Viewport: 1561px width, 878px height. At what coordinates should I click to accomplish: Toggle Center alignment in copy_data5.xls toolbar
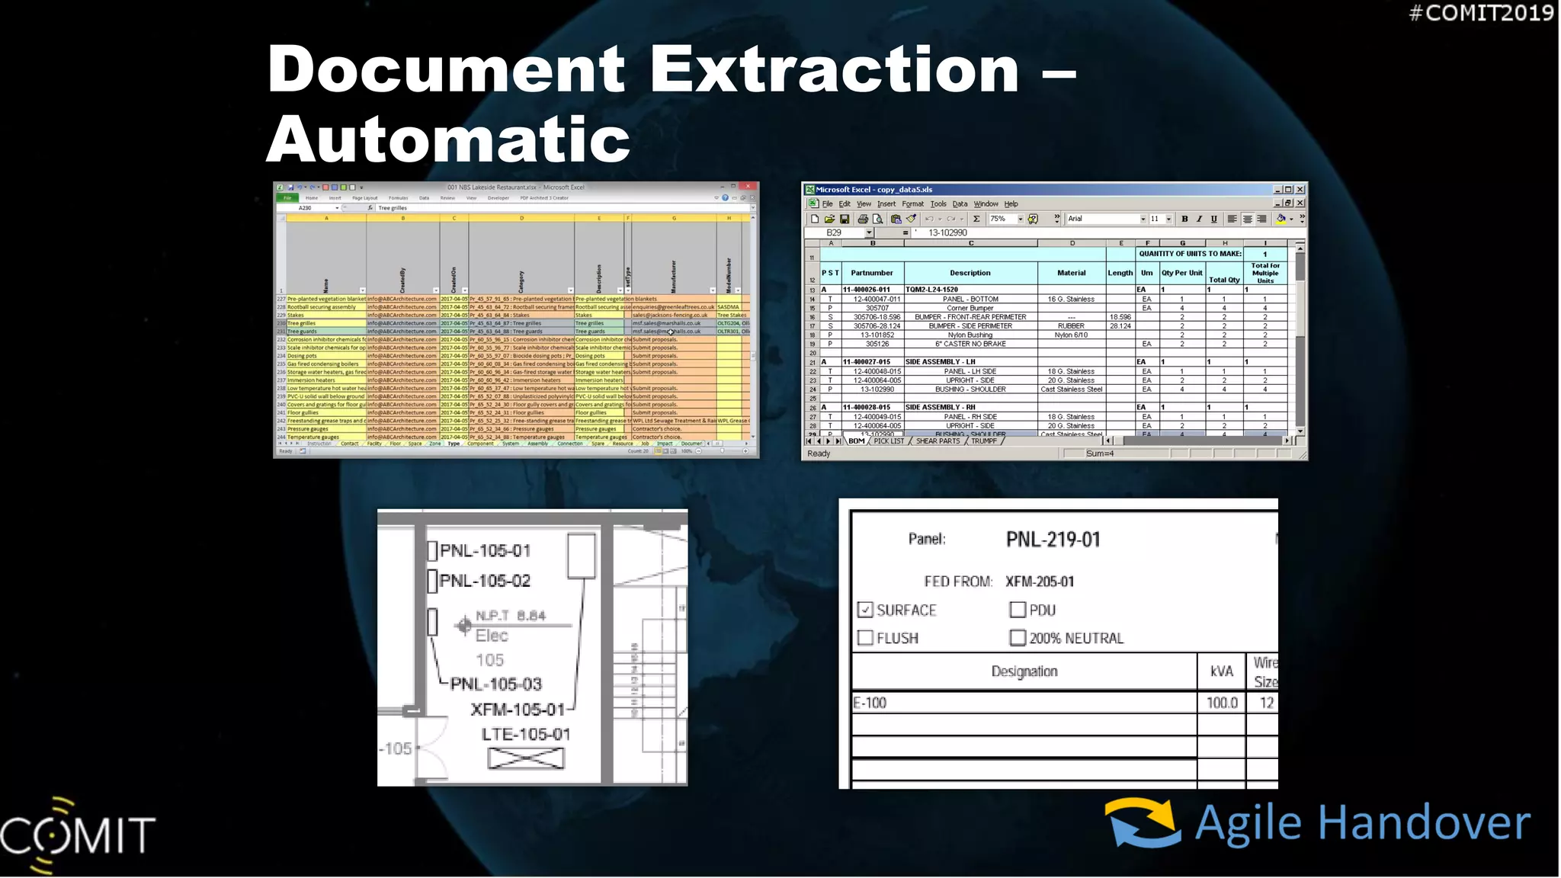click(1247, 219)
